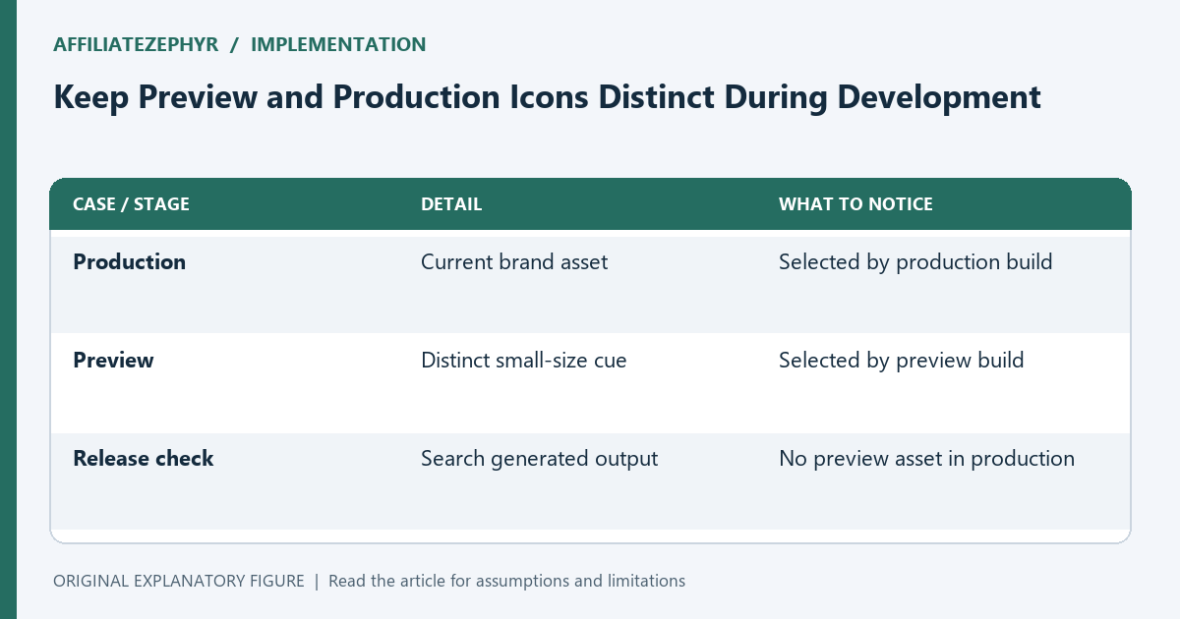The image size is (1180, 619).
Task: Click the IMPLEMENTATION breadcrumb label
Action: (x=338, y=44)
